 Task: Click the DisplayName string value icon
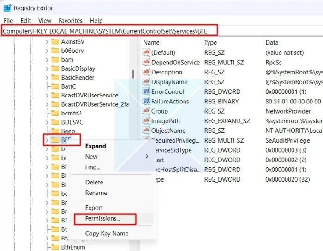coord(146,82)
